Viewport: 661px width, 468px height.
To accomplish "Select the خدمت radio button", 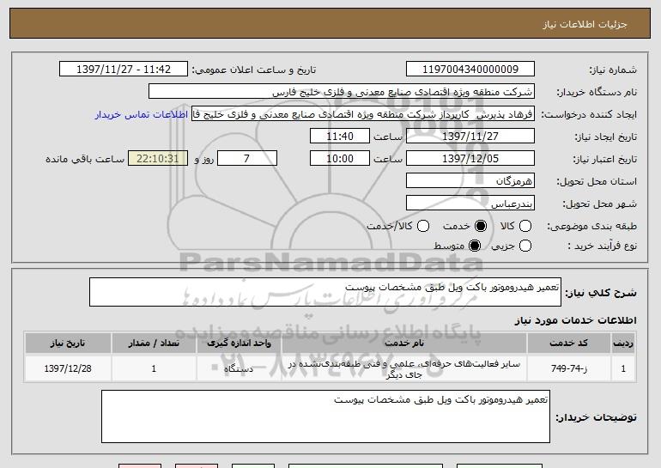I will tap(481, 226).
